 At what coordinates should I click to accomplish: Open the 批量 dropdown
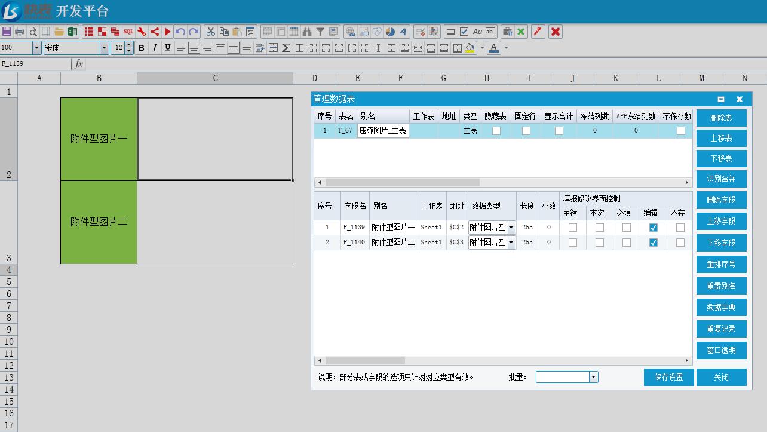593,377
